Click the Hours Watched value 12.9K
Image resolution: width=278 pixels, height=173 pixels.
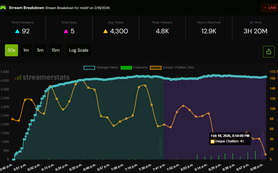coord(209,31)
